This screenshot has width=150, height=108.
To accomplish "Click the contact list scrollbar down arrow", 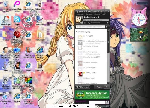I will tap(108, 83).
